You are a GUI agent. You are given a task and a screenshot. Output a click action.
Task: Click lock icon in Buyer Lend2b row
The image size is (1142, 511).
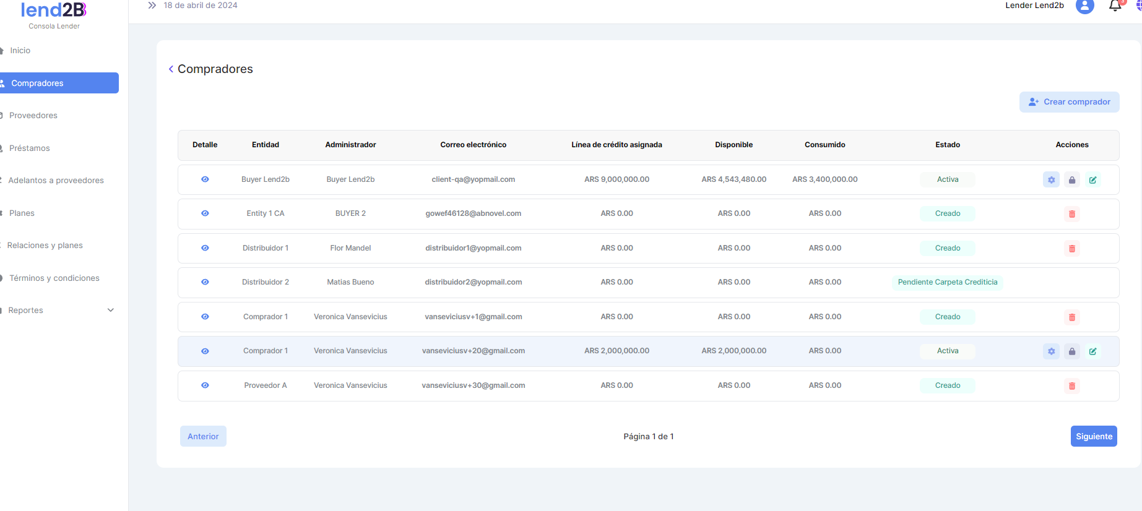1072,180
